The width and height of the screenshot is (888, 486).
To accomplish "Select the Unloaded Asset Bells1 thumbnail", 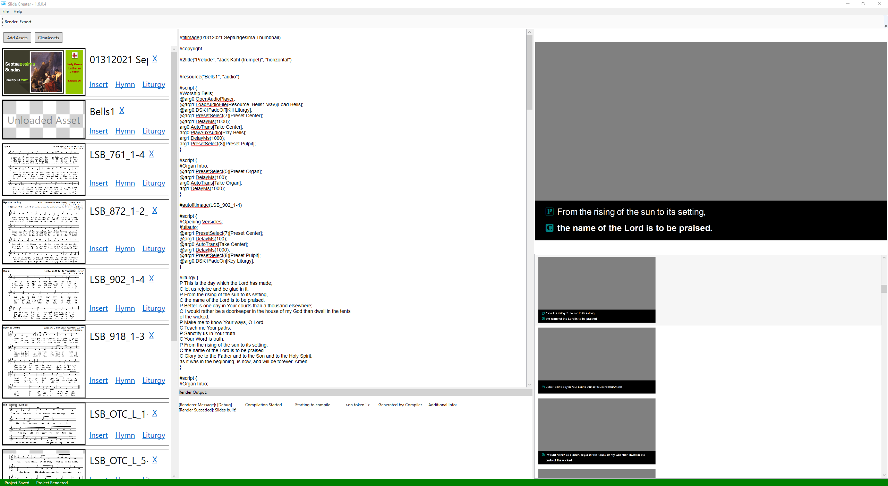I will pyautogui.click(x=44, y=120).
